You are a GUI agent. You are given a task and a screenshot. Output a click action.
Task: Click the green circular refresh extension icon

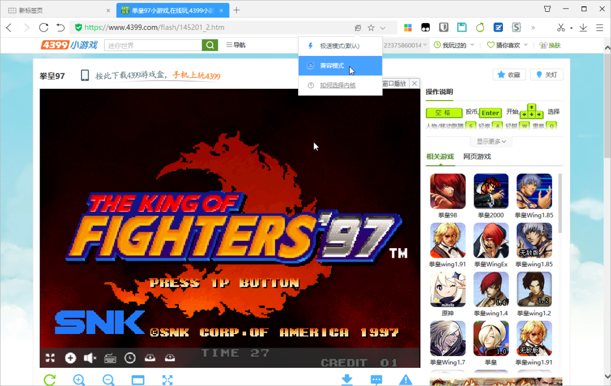480,27
